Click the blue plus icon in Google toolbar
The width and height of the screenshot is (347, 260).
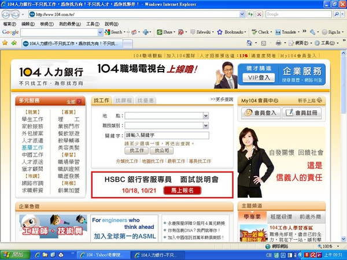(146, 32)
